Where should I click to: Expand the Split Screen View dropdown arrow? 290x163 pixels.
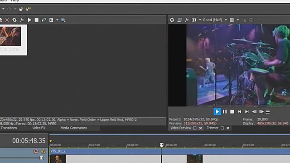[200, 20]
